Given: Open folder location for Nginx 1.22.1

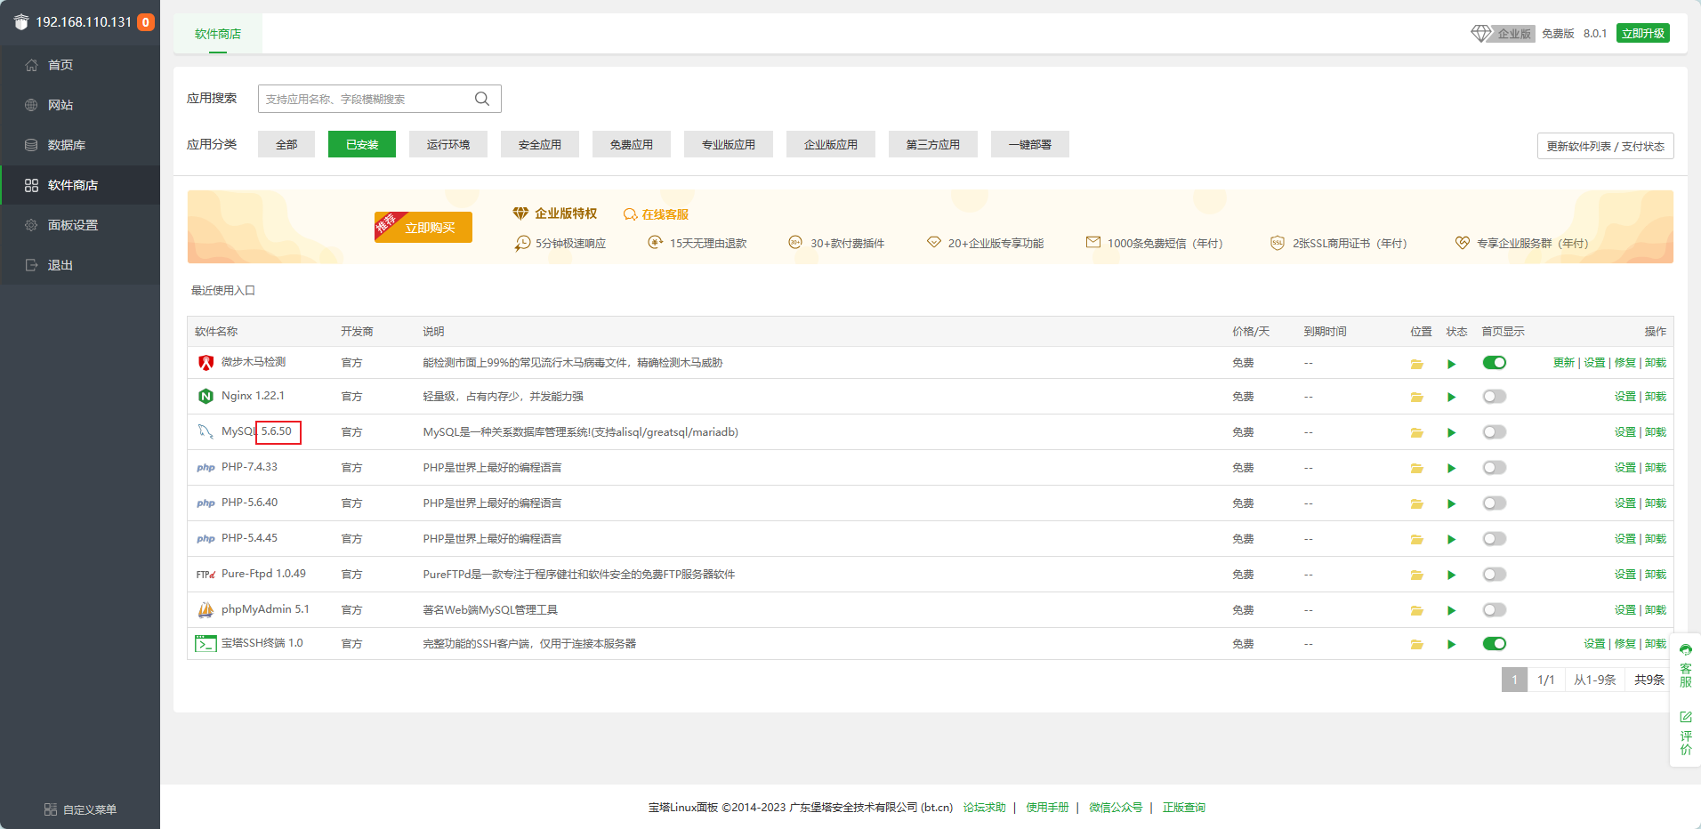Looking at the screenshot, I should click(1416, 398).
